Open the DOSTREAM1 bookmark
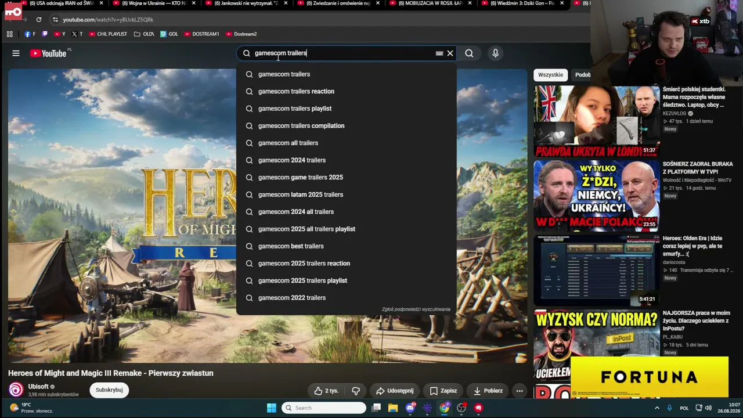This screenshot has height=418, width=743. tap(201, 34)
